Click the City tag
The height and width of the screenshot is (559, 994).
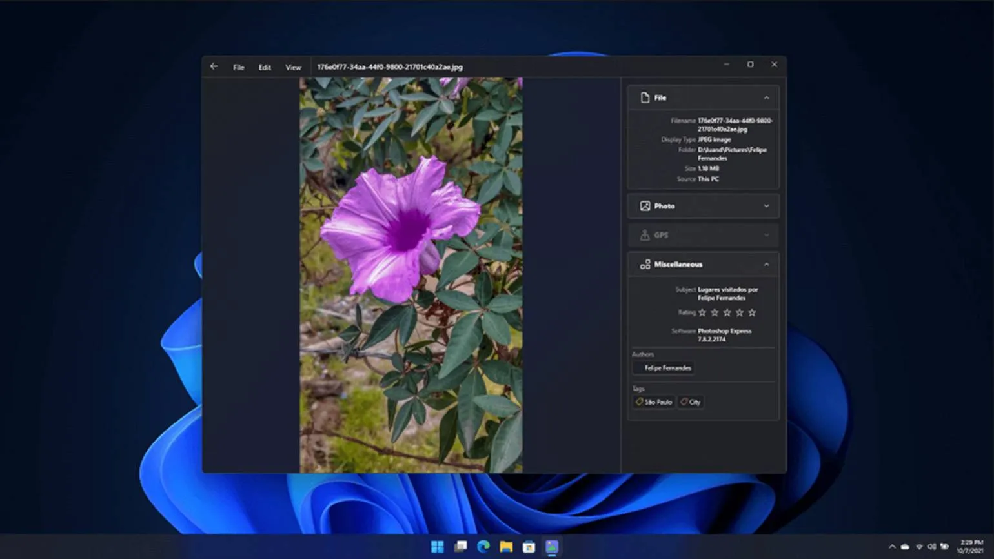point(691,401)
